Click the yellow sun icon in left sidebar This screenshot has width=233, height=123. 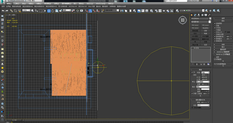[x=2, y=68]
